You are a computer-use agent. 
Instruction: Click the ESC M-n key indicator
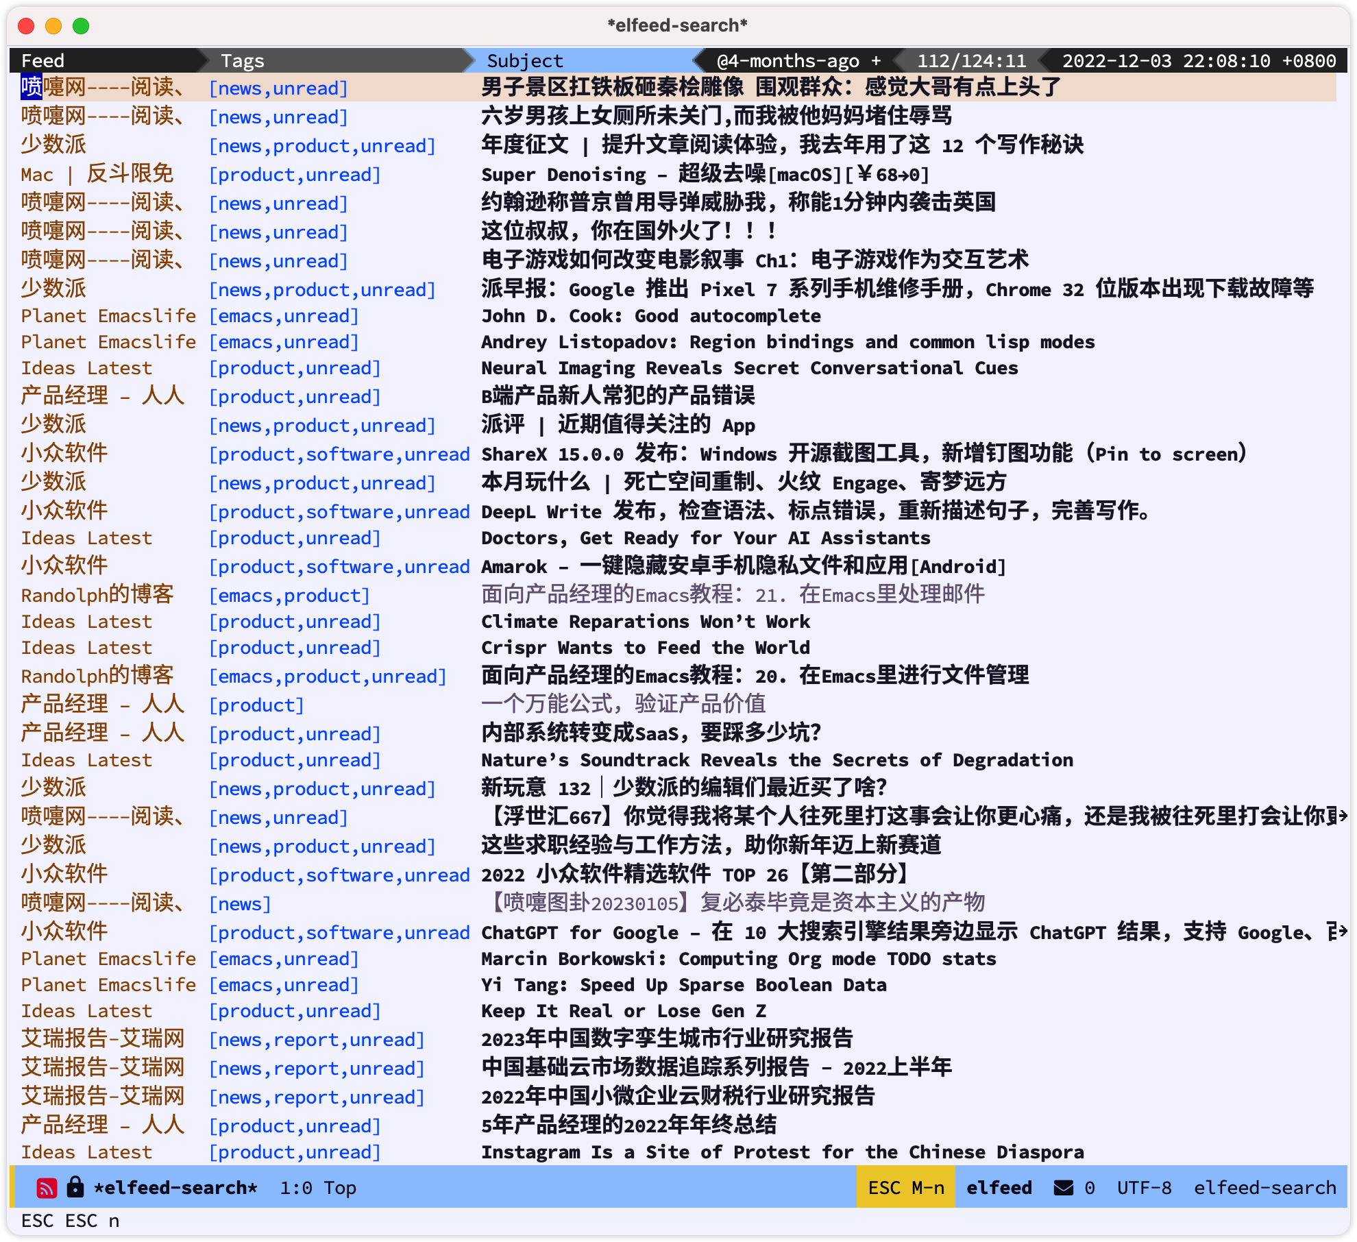905,1187
